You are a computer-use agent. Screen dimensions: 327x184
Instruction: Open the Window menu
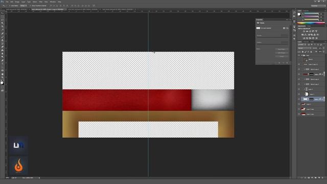tap(53, 2)
